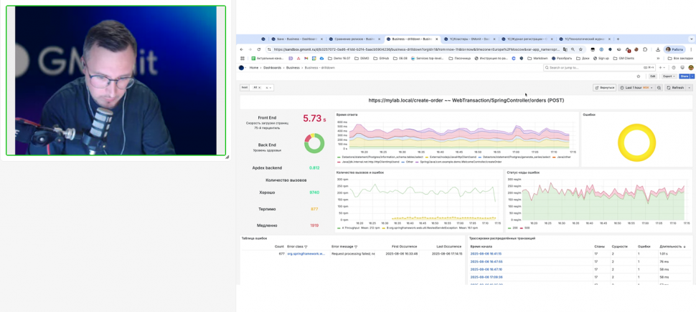Open the Grafana logo home menu

242,68
